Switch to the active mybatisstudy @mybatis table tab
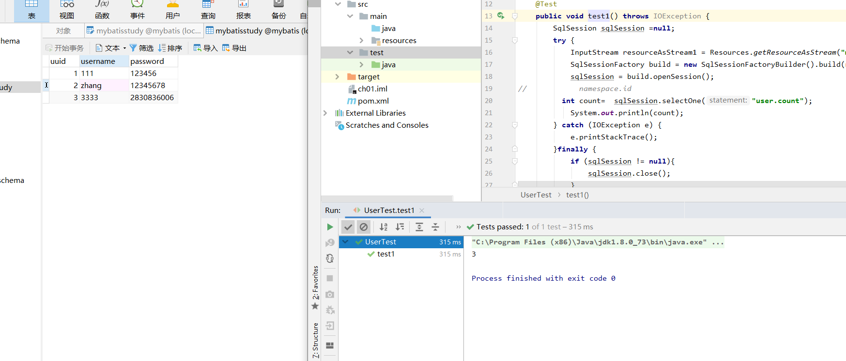846x361 pixels. click(x=257, y=31)
